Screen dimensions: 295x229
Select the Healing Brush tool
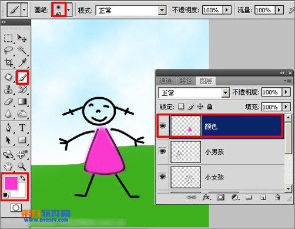8,77
